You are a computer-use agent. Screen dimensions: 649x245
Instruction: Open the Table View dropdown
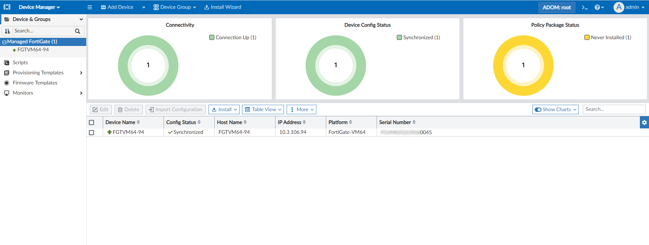[263, 109]
